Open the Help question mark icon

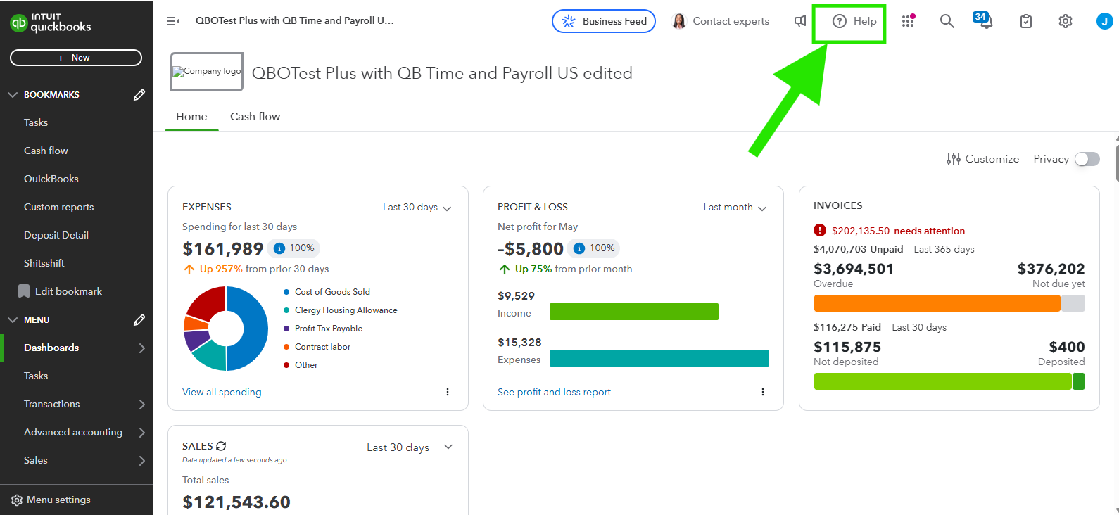(x=840, y=21)
